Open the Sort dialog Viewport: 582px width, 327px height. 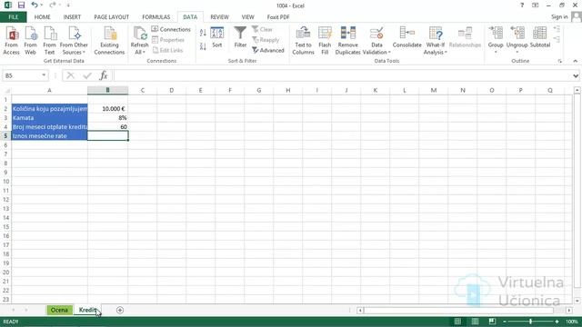217,37
